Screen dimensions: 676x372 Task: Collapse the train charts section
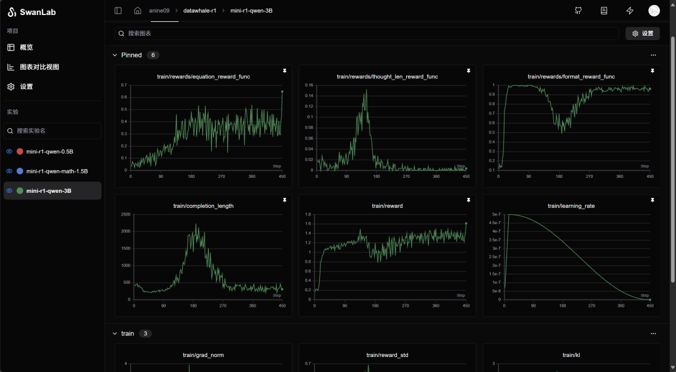[115, 334]
